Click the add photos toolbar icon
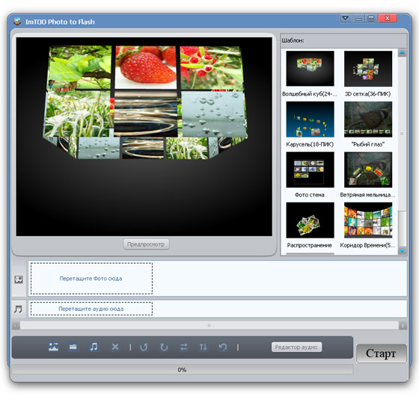The height and width of the screenshot is (396, 419). (x=53, y=347)
